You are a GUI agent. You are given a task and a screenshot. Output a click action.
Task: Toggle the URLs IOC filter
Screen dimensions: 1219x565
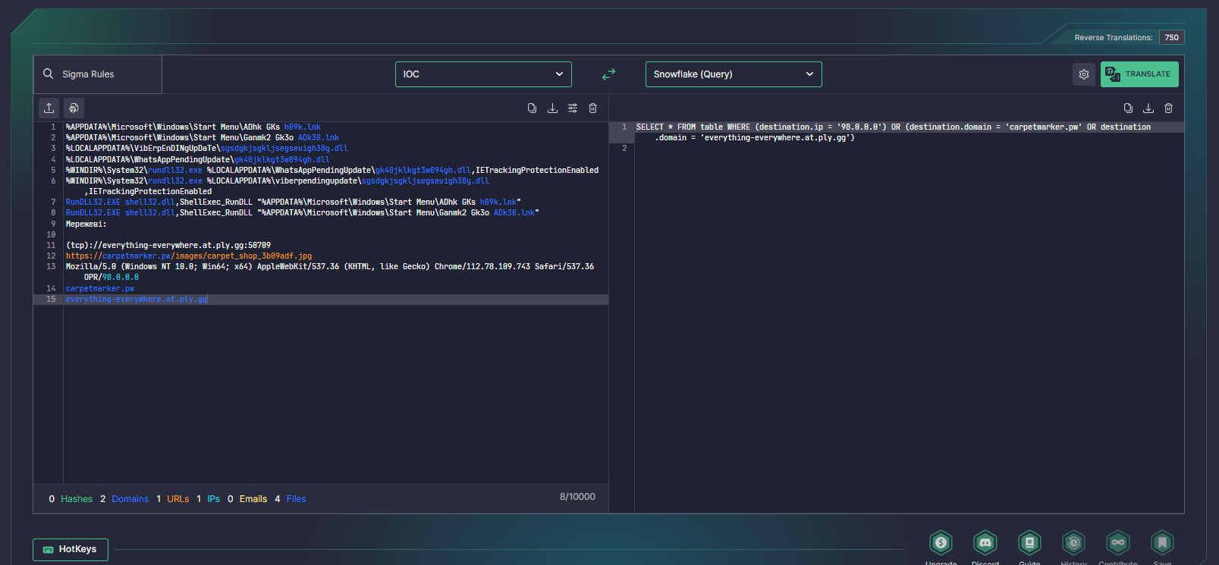[178, 499]
